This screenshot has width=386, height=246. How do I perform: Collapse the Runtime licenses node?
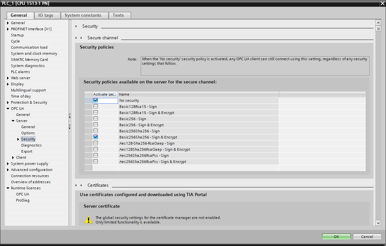(8, 188)
